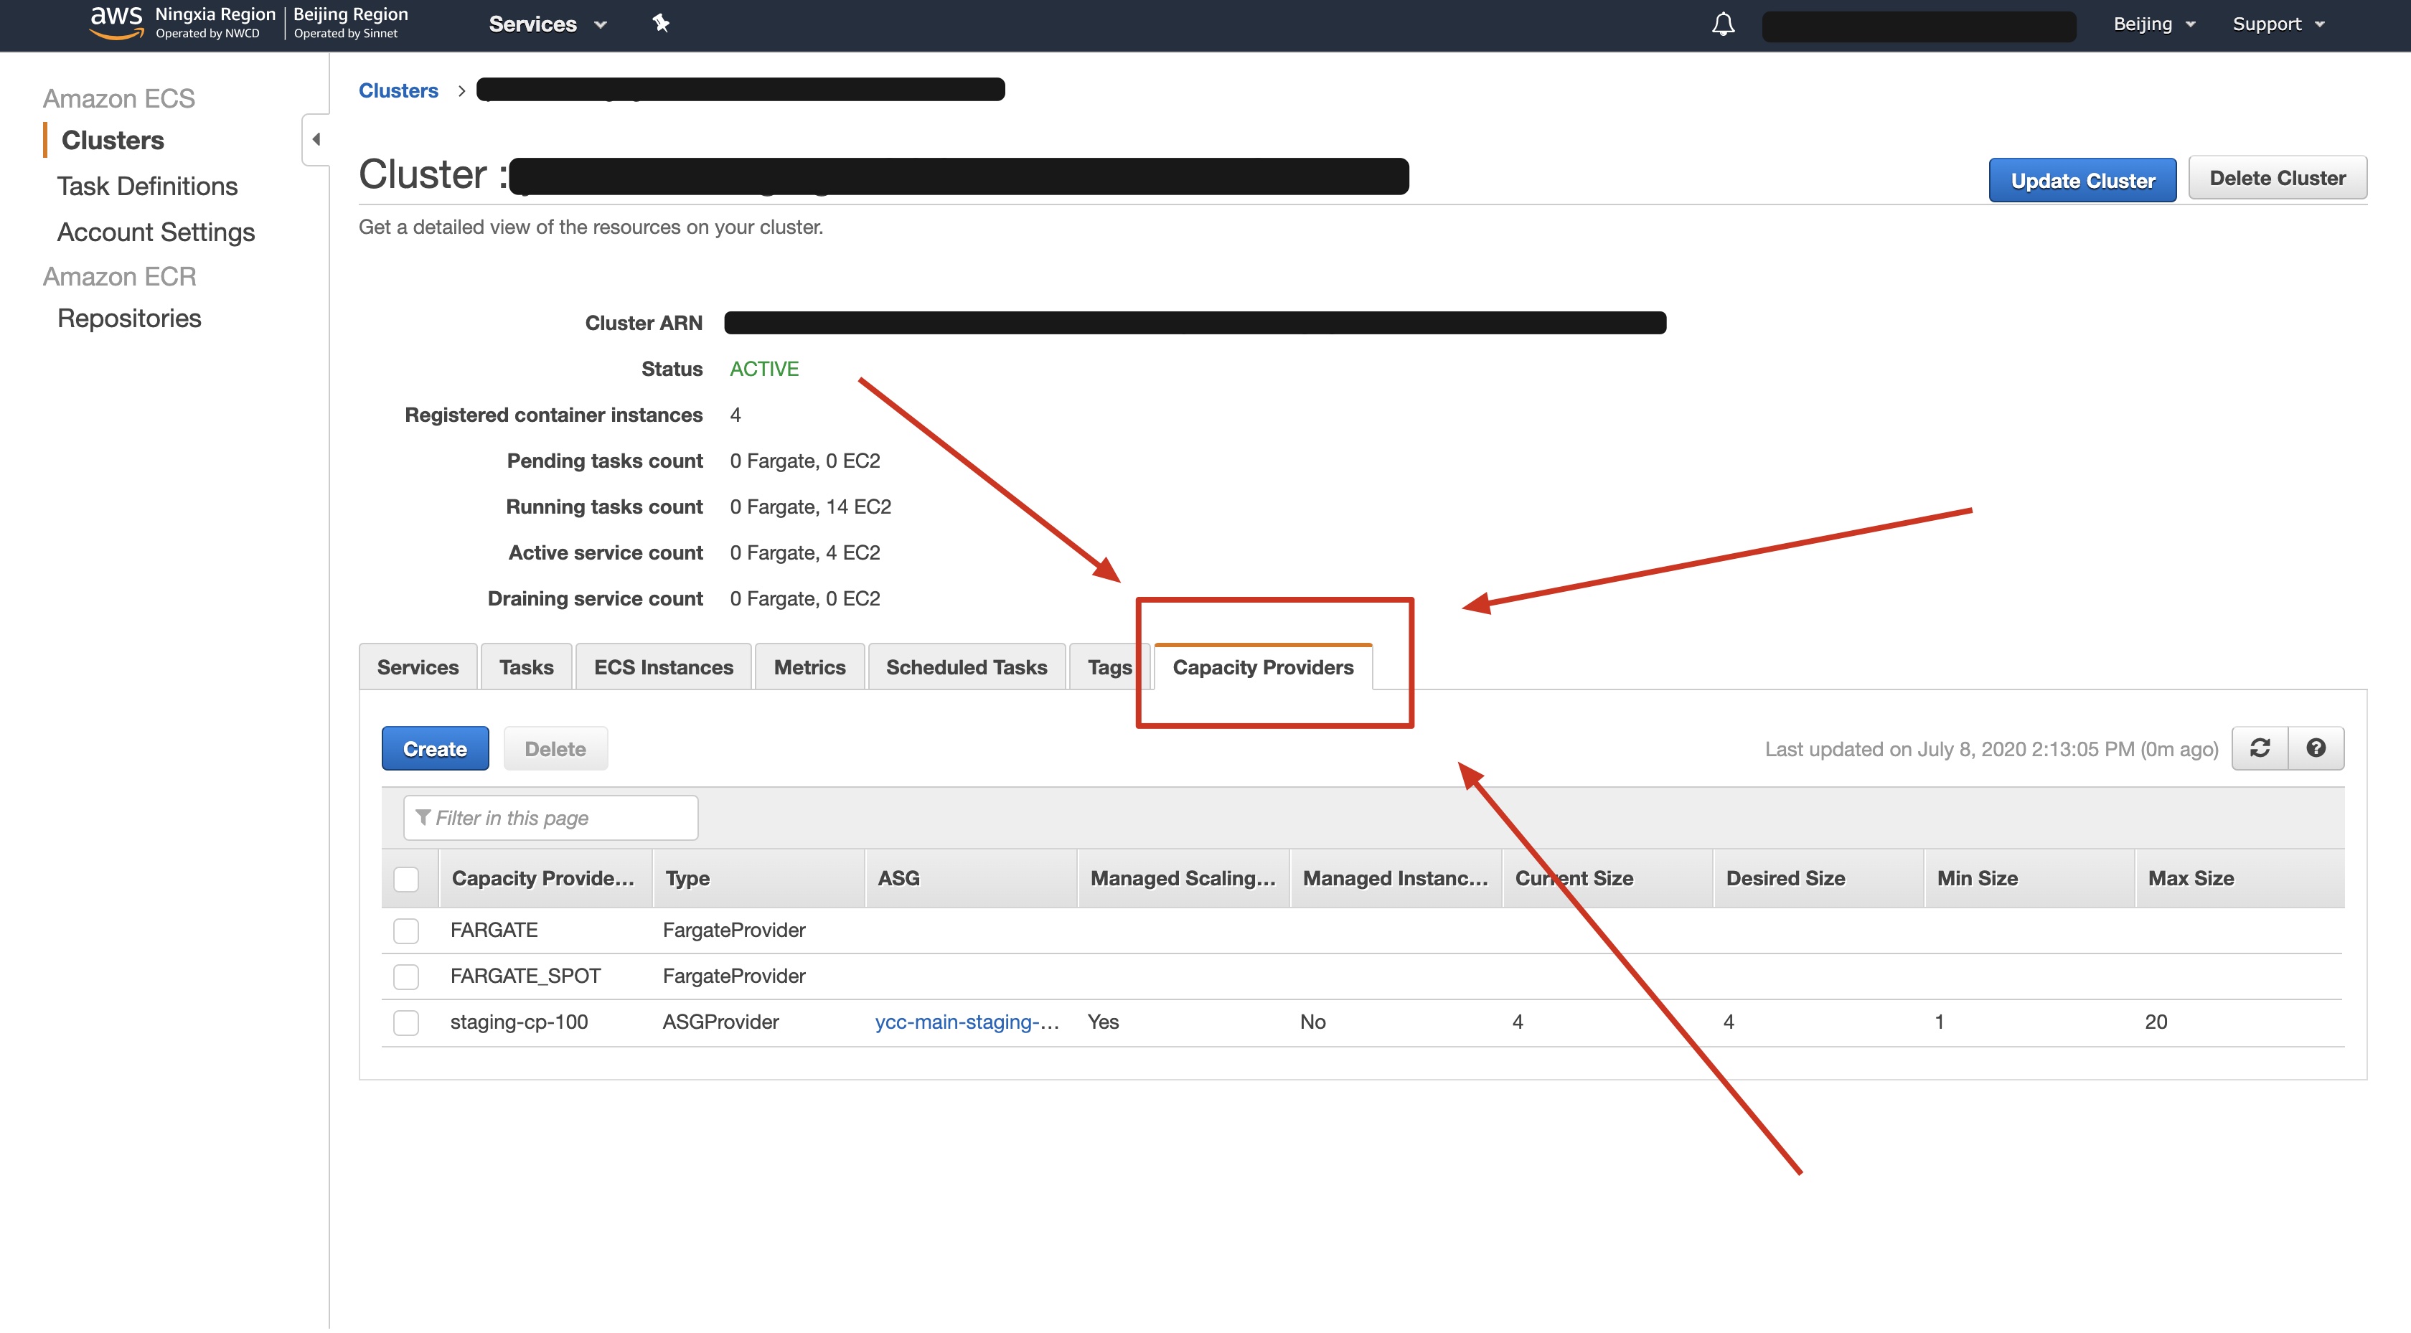Image resolution: width=2411 pixels, height=1333 pixels.
Task: Switch to the Scheduled Tasks tab
Action: point(967,666)
